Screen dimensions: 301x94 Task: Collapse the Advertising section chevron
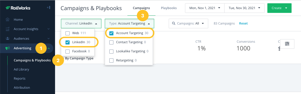[49, 48]
